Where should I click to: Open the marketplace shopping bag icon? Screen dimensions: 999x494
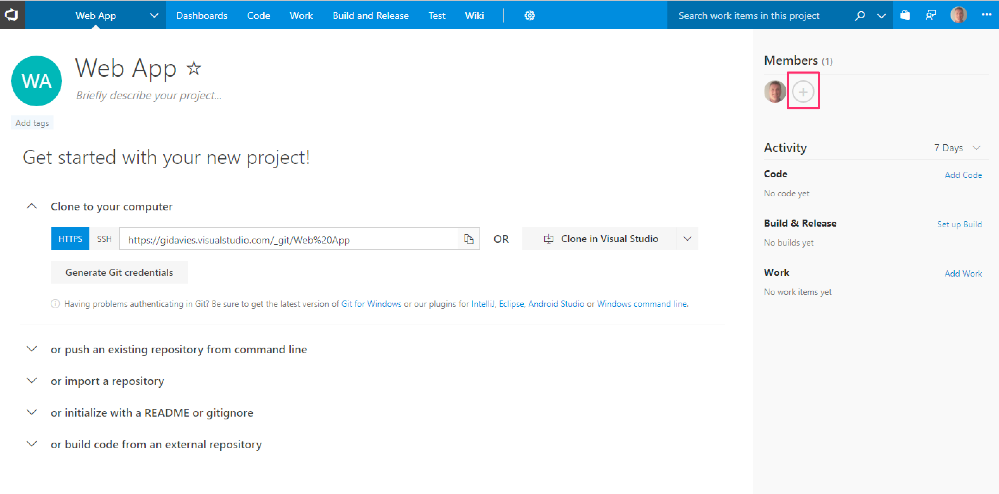[x=905, y=15]
